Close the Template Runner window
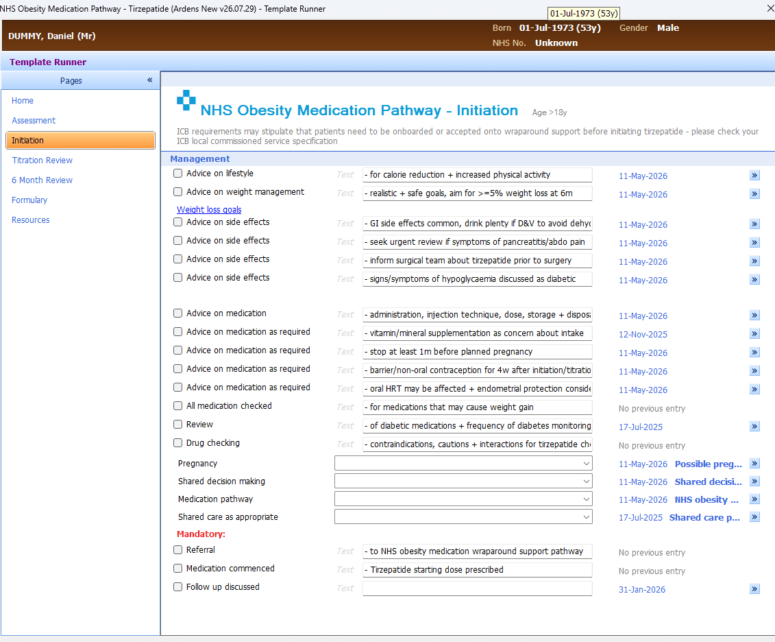The image size is (775, 642). point(770,8)
